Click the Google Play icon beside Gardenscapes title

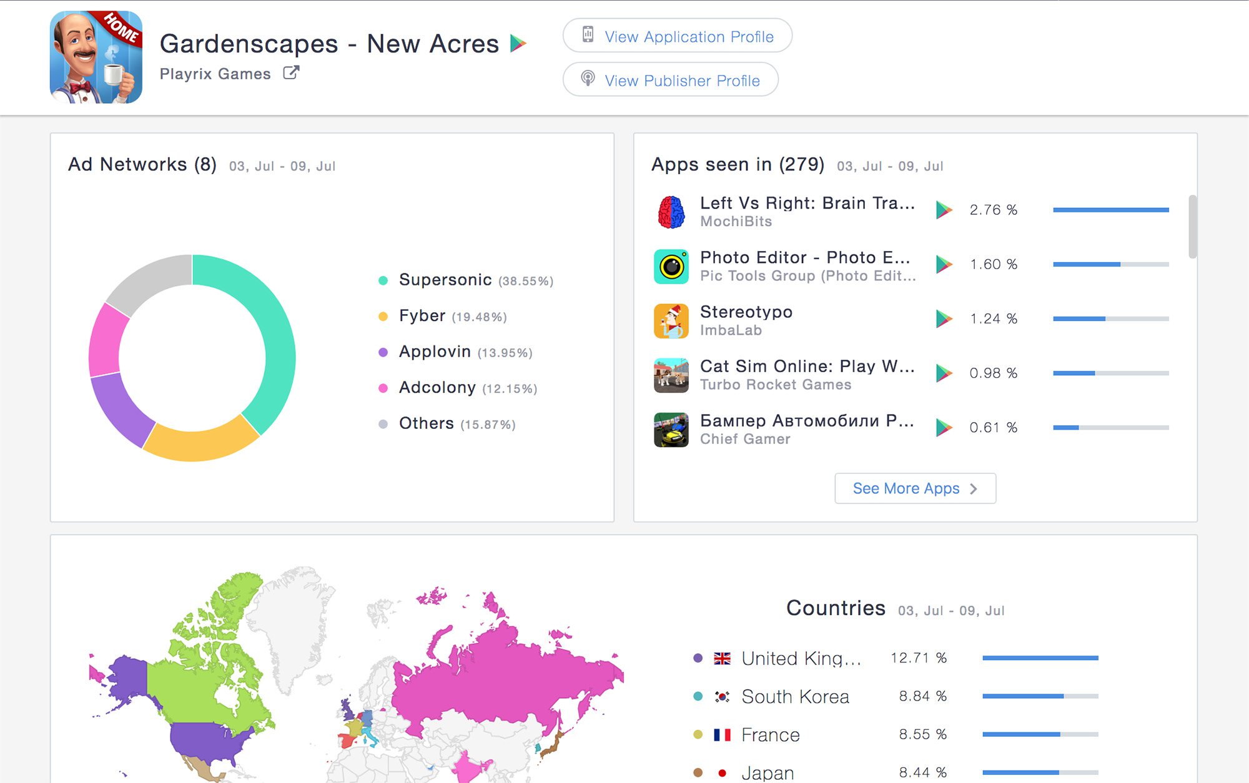tap(518, 44)
